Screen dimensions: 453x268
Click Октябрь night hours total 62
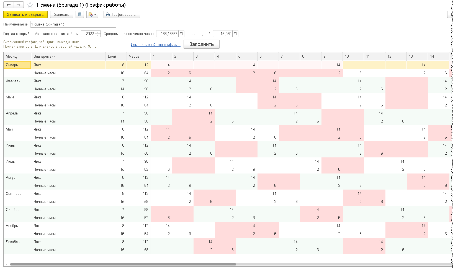tap(139, 218)
